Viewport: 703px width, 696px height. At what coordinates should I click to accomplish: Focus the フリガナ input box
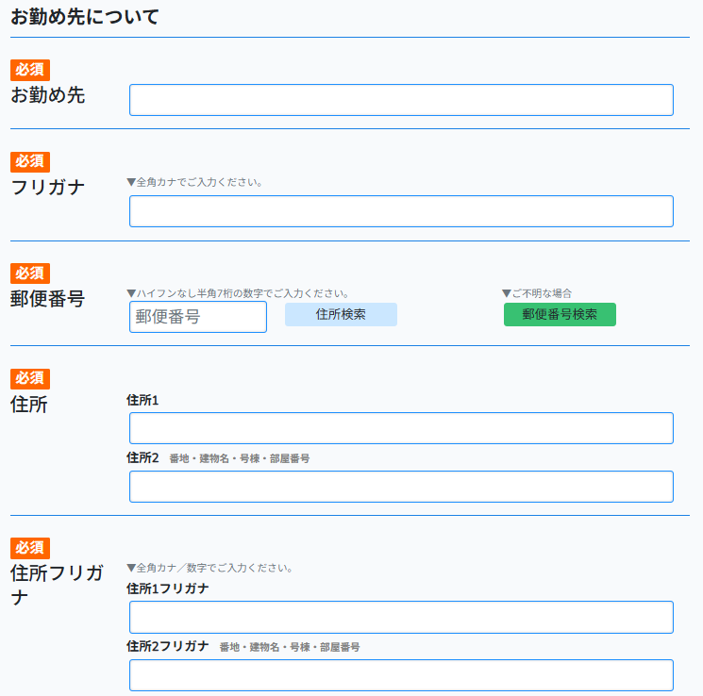tap(401, 211)
